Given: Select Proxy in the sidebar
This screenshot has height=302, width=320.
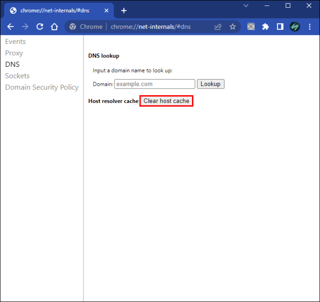Looking at the screenshot, I should 14,53.
